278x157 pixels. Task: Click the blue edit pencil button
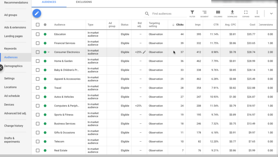click(x=37, y=14)
